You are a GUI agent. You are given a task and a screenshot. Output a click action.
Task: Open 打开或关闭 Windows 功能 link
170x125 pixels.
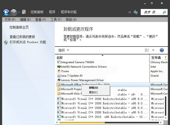(x=28, y=42)
